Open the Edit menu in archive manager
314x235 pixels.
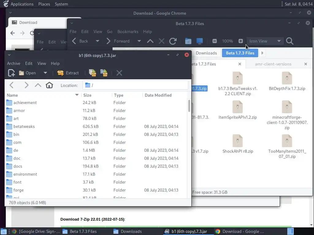(x=29, y=63)
